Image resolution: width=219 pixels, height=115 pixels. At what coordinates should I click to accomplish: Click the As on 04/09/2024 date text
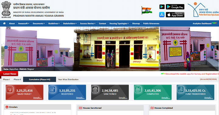tap(208, 79)
